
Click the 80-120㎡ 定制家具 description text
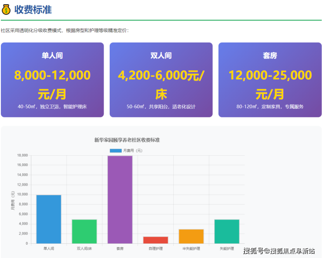coord(270,106)
